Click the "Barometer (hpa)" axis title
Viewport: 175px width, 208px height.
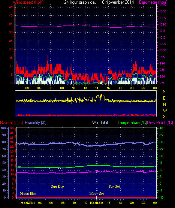tap(153, 2)
